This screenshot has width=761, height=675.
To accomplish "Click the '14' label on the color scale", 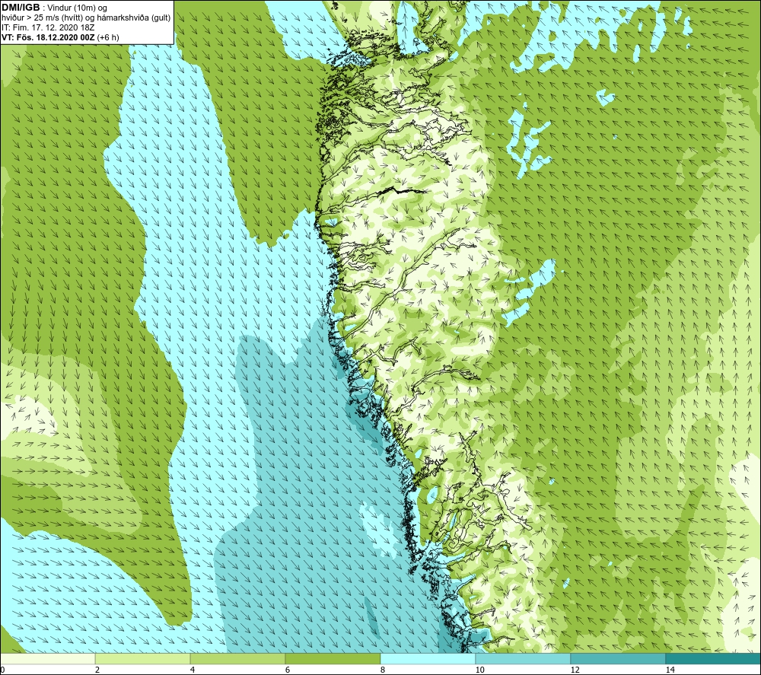I will pyautogui.click(x=670, y=670).
